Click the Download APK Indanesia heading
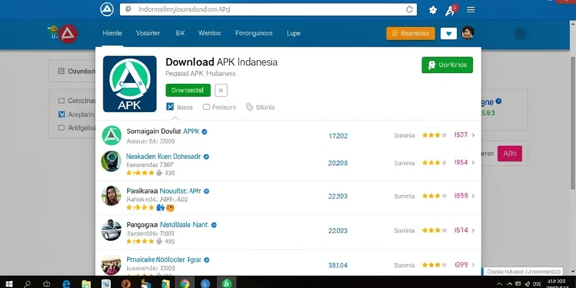Screen dimensions: 576x288 (x=222, y=62)
